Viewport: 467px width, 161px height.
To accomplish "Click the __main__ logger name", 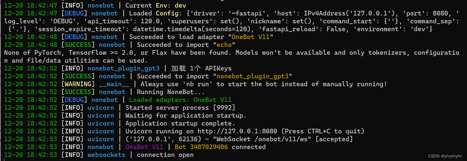I will point(114,84).
